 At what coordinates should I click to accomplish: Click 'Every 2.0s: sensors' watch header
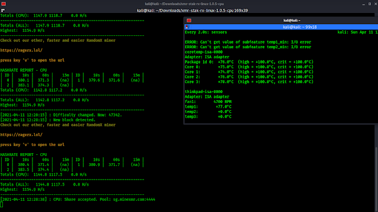coord(206,32)
